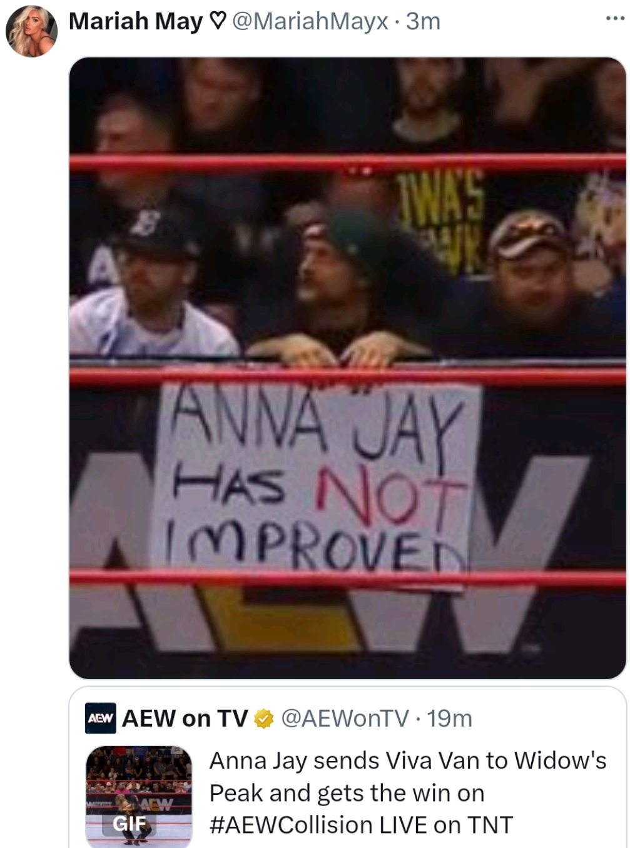The height and width of the screenshot is (848, 630).
Task: Open the tweet via the 3m timestamp
Action: [423, 21]
